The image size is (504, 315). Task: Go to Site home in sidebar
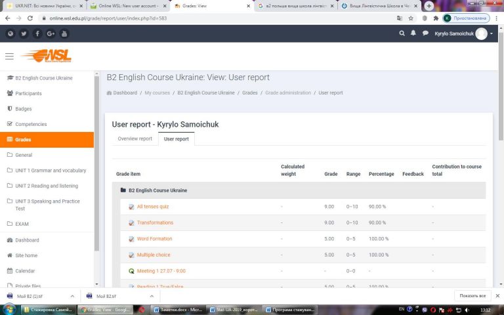tap(26, 255)
